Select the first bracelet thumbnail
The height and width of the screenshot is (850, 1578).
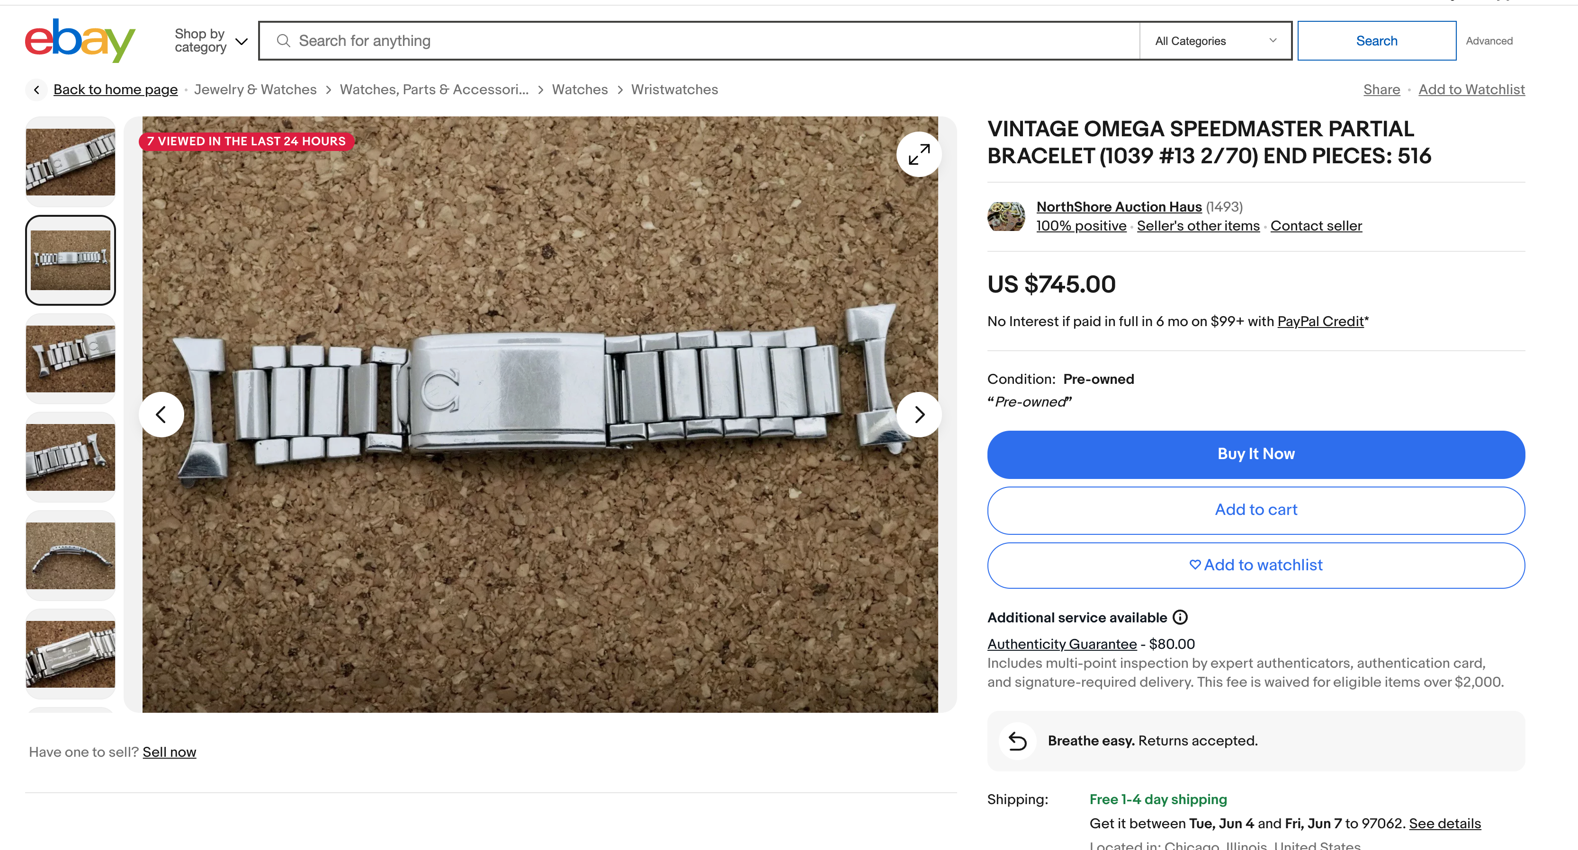click(71, 161)
